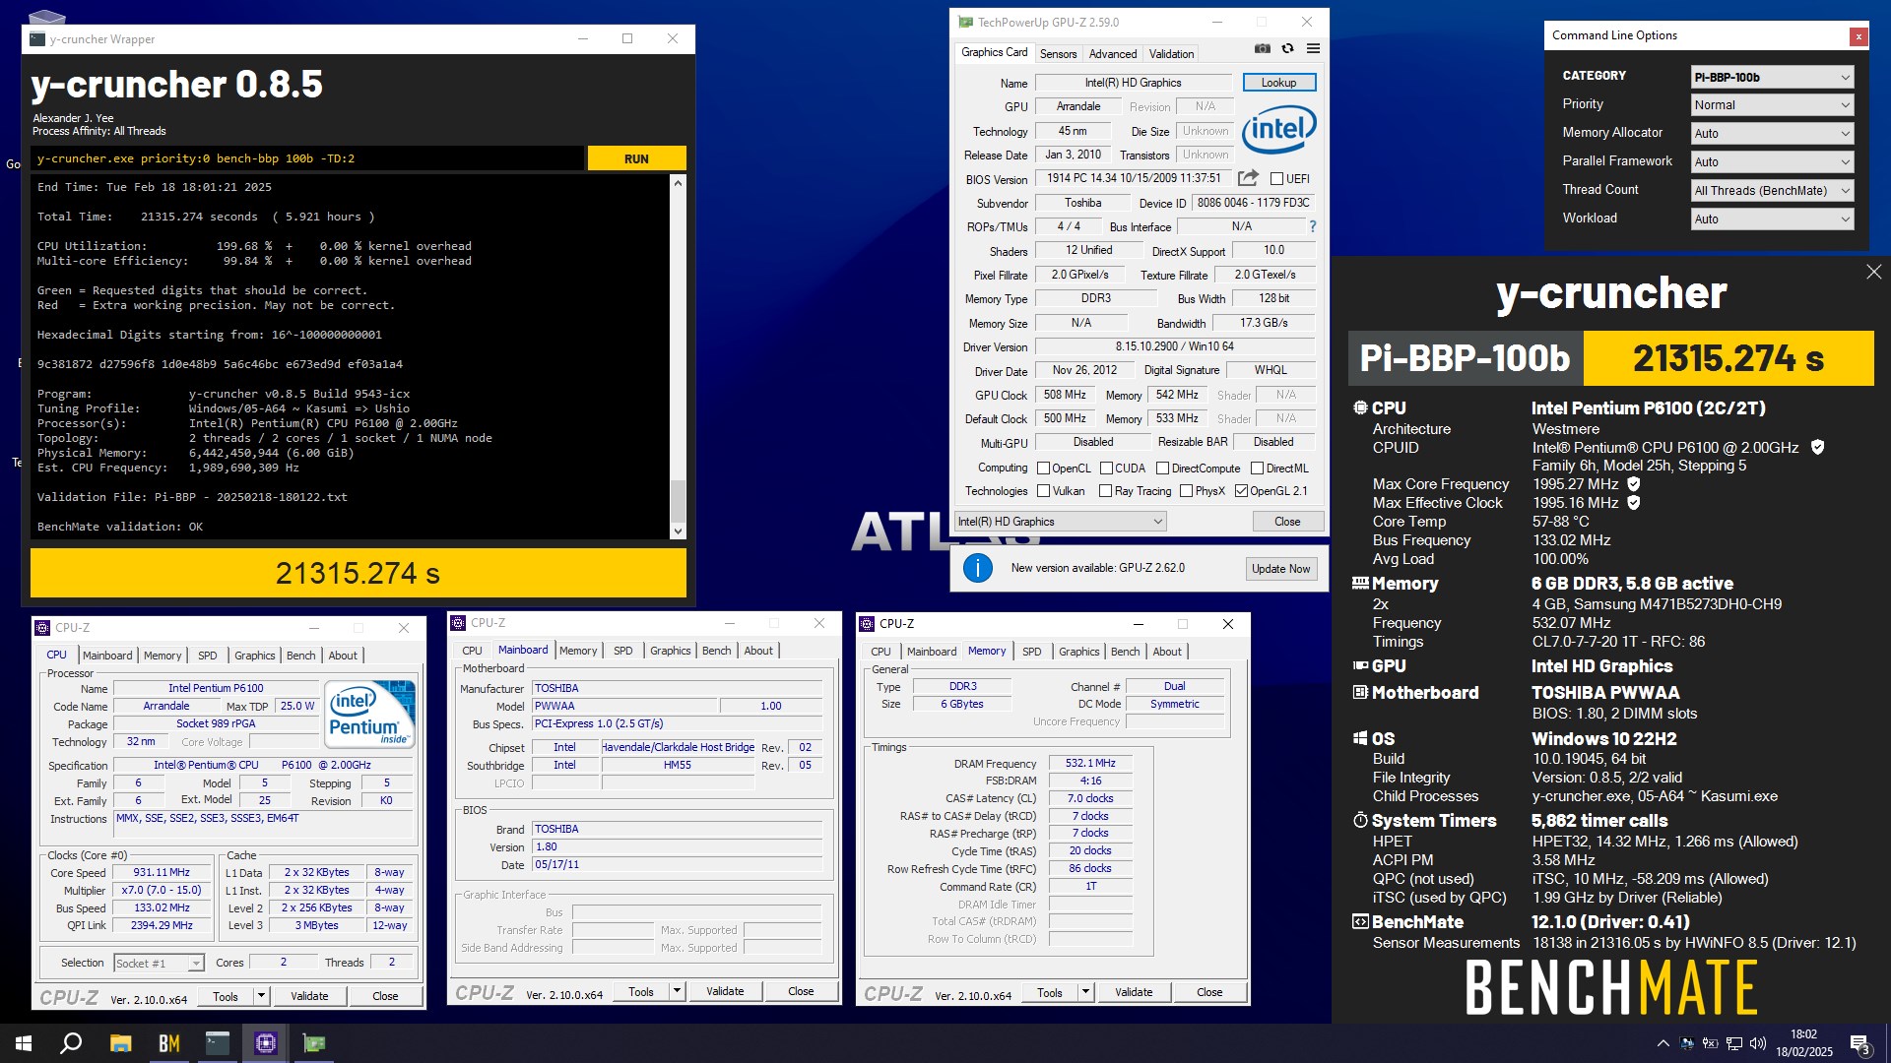Click the yellow RUN button
This screenshot has height=1063, width=1891.
point(636,158)
